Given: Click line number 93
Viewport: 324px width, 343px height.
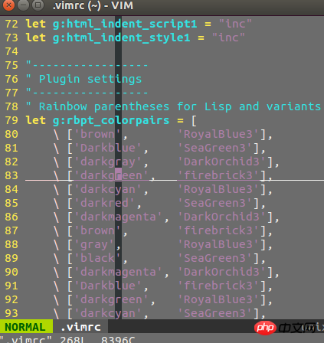Looking at the screenshot, I should coord(11,313).
